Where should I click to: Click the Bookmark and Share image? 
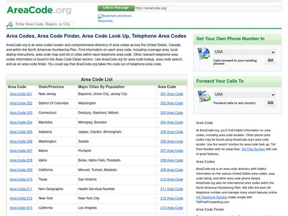point(115,16)
